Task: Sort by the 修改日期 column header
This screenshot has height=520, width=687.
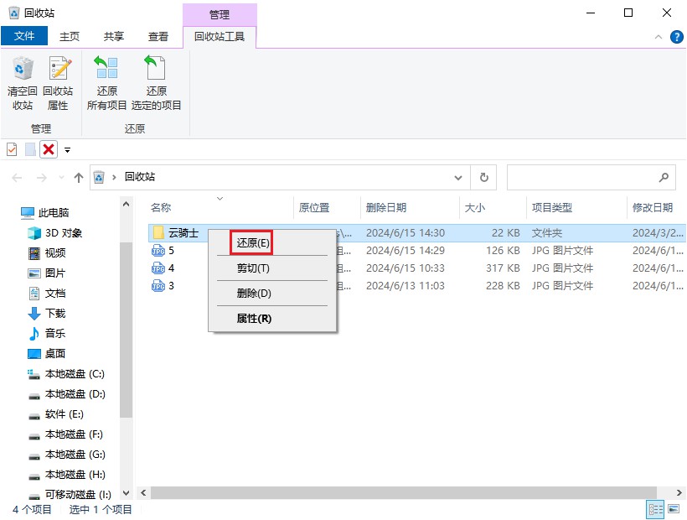Action: (653, 208)
